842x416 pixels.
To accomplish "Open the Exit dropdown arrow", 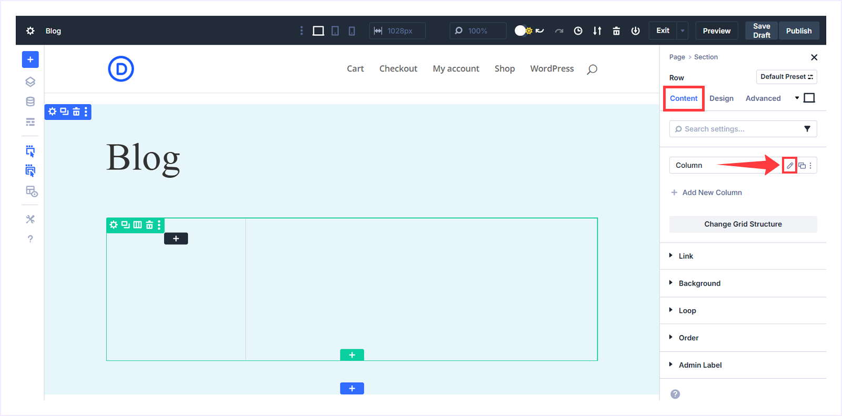I will click(x=683, y=31).
